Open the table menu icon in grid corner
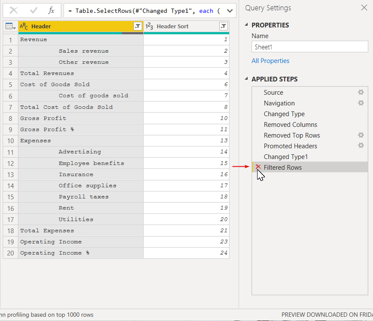 pos(10,27)
